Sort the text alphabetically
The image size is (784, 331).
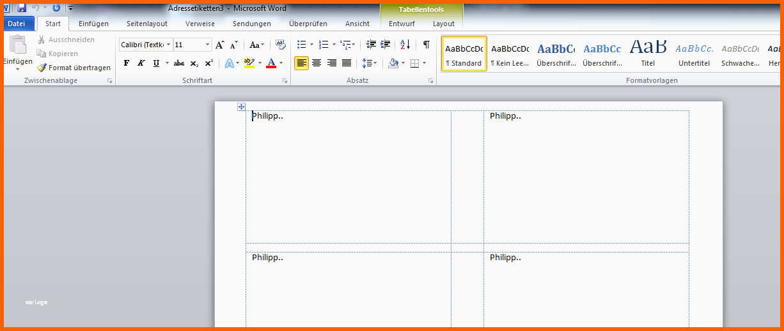tap(405, 45)
